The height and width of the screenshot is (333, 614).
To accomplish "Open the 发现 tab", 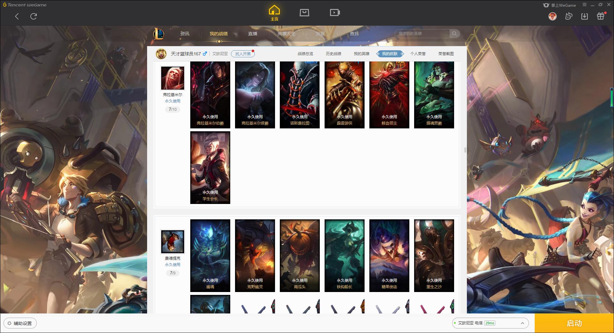I will pos(320,34).
